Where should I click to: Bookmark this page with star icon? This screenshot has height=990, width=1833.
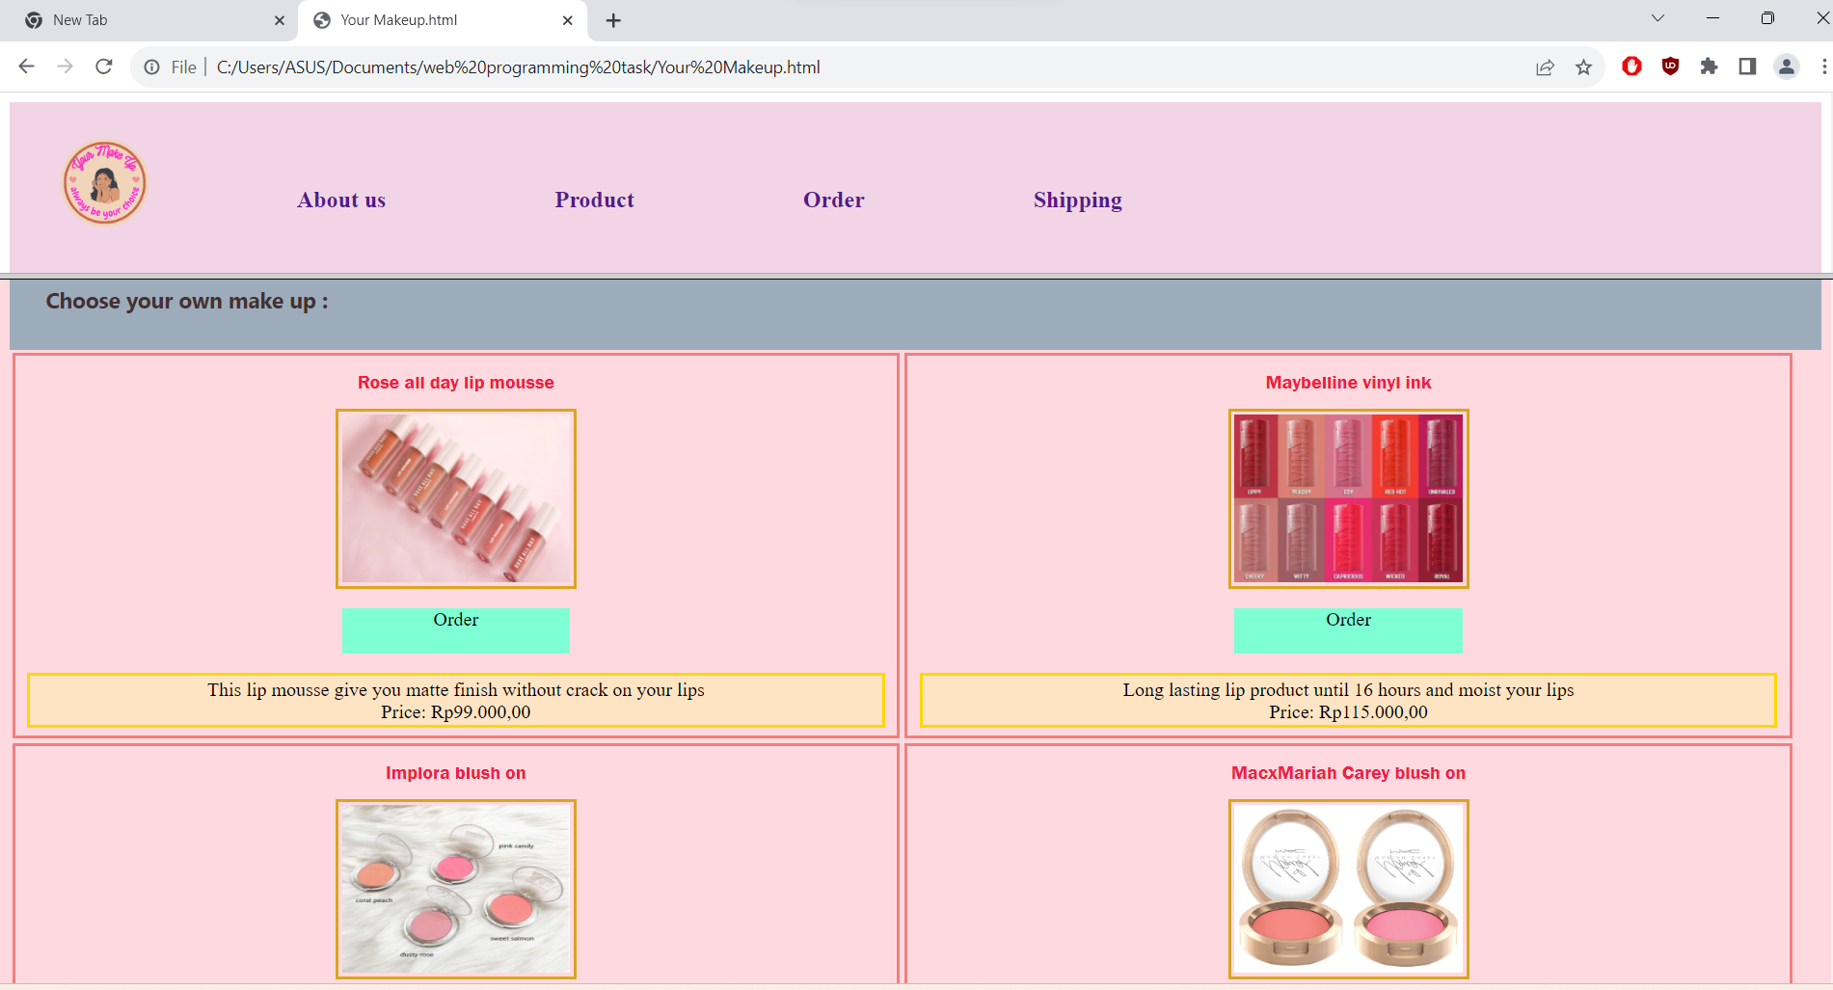[x=1583, y=67]
